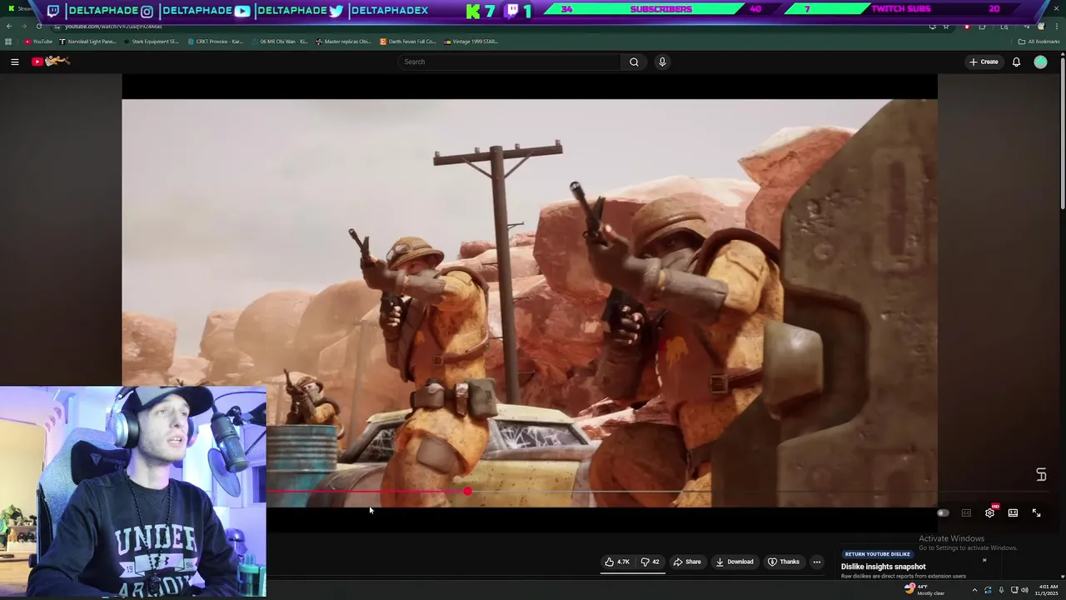Click the Thanks button
This screenshot has height=600, width=1066.
784,562
